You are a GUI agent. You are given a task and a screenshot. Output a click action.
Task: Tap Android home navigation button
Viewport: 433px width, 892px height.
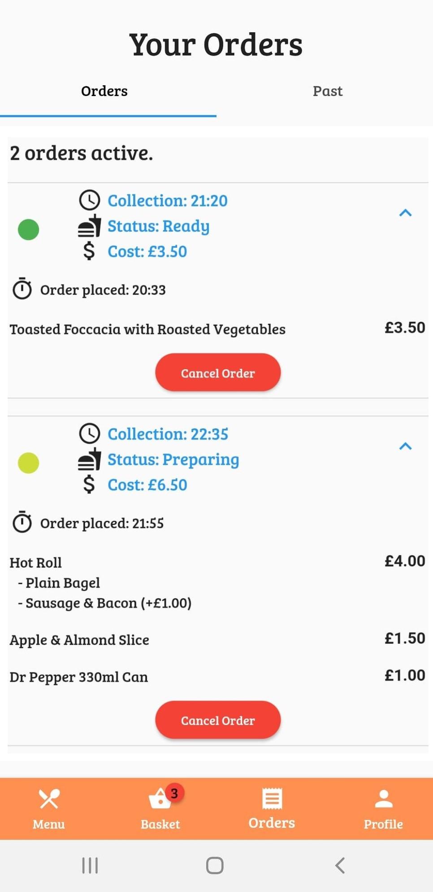[x=215, y=865]
